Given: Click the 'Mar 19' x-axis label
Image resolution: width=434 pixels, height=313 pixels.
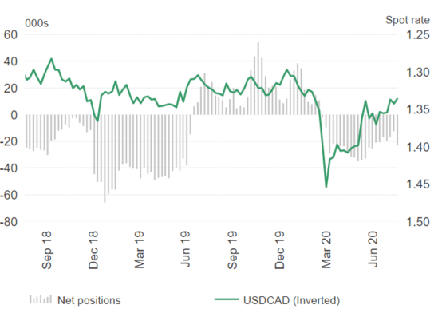Looking at the screenshot, I should 140,250.
